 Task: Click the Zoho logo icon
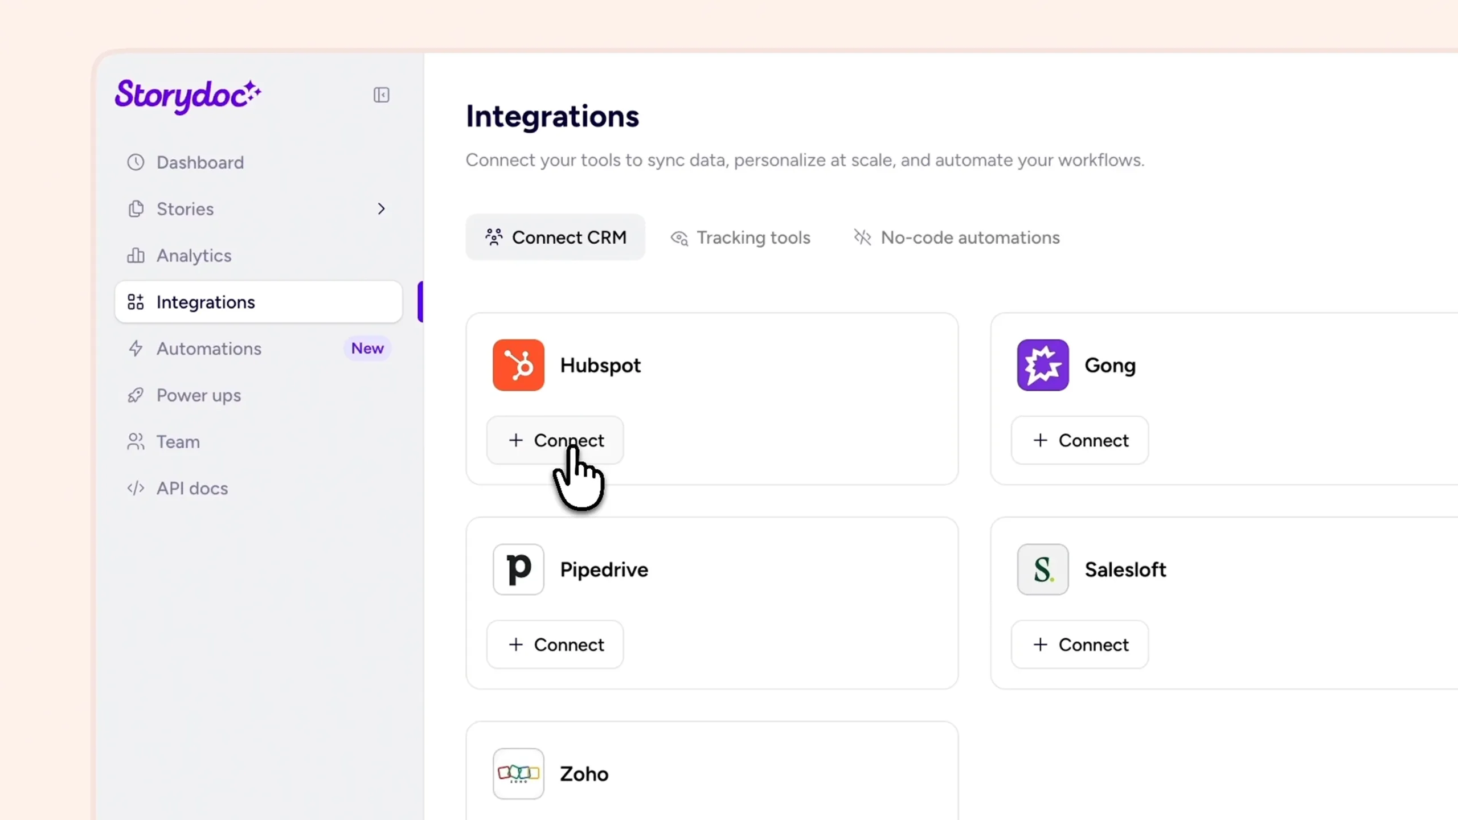coord(518,773)
